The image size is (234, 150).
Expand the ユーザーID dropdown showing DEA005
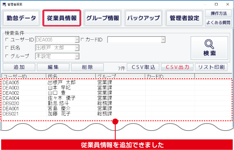click(x=77, y=40)
